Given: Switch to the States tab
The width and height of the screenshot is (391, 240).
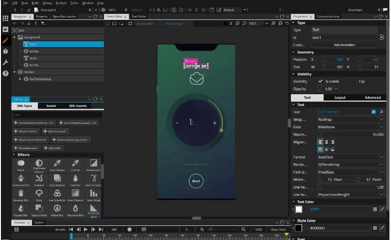Looking at the screenshot, I should click(39, 223).
